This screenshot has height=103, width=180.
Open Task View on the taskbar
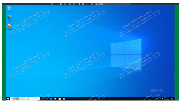pos(47,99)
